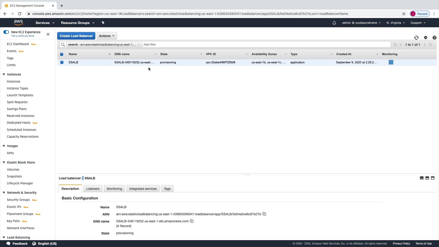The image size is (439, 247).
Task: Change language from English (US)
Action: (x=44, y=244)
